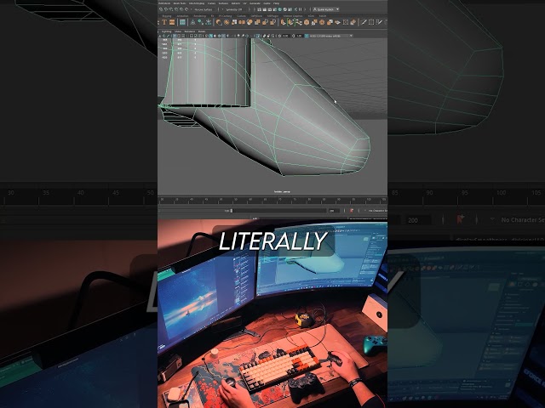This screenshot has height=408, width=545.
Task: Toggle the highlighted smooth shade all button
Action: tap(211, 36)
